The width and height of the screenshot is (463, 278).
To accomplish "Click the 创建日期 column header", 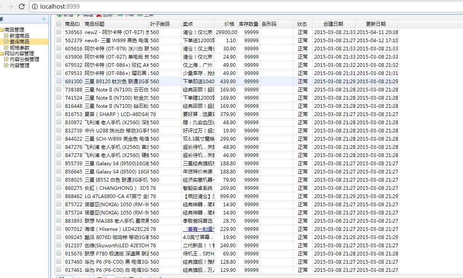I will click(x=333, y=24).
